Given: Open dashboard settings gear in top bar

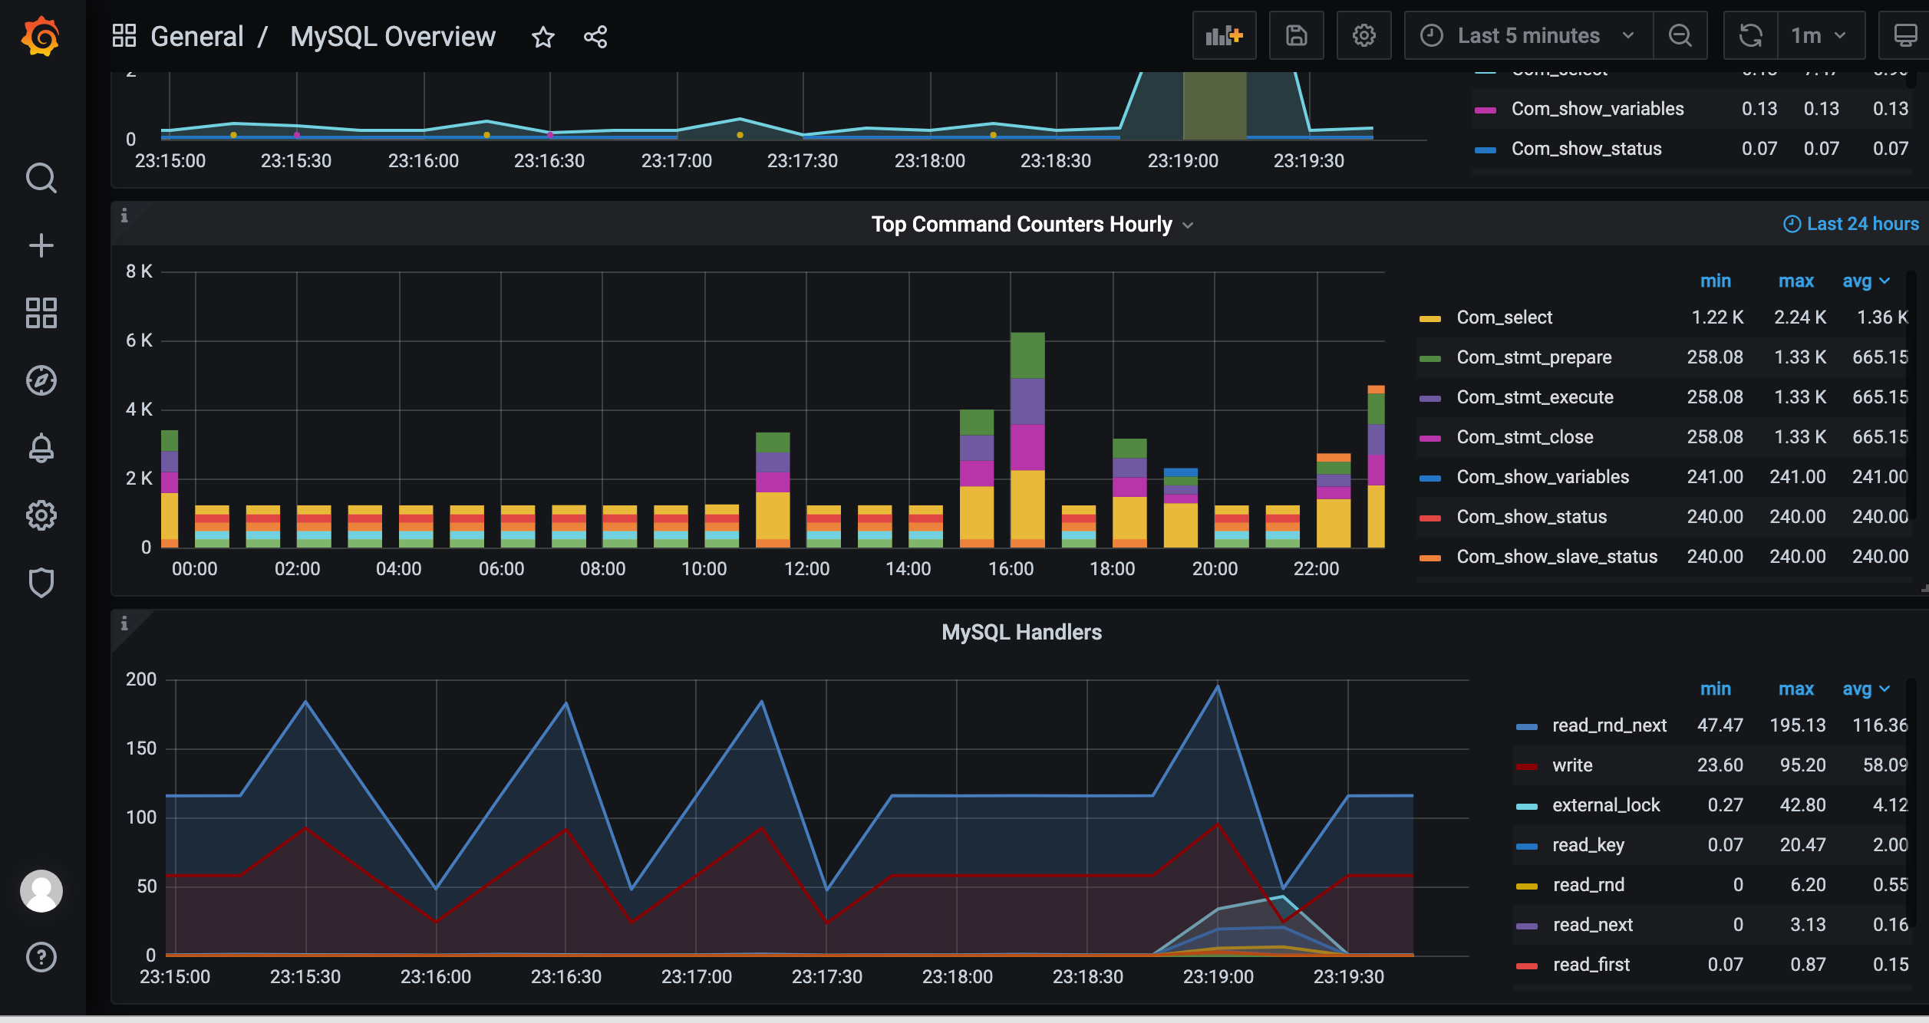Looking at the screenshot, I should [1363, 35].
